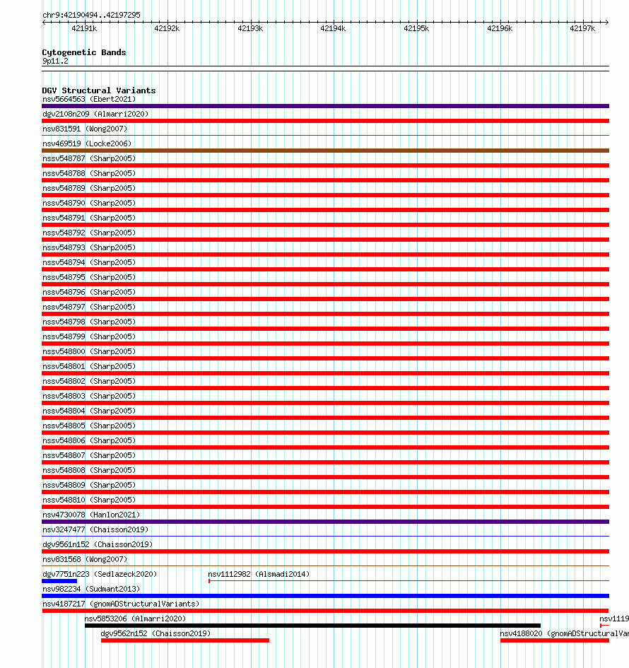This screenshot has height=668, width=629.
Task: Click the red dgv9562n152 (Chaisson2019) feature bar
Action: [x=185, y=640]
